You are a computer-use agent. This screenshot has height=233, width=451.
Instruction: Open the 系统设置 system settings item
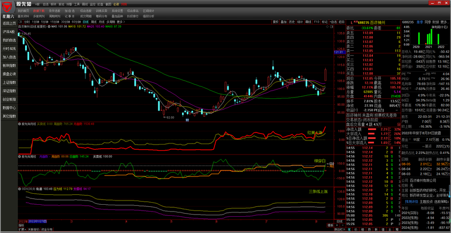(x=117, y=10)
